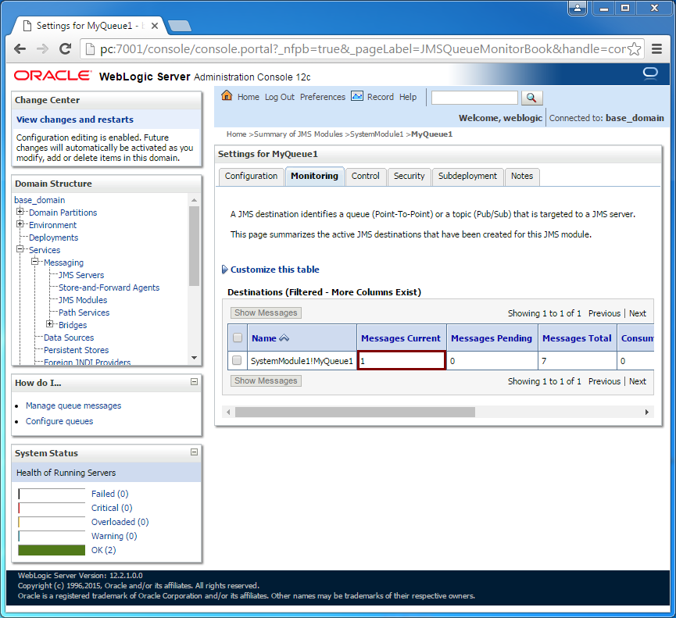This screenshot has height=618, width=676.
Task: Expand the Domain Partitions tree node
Action: coord(20,213)
